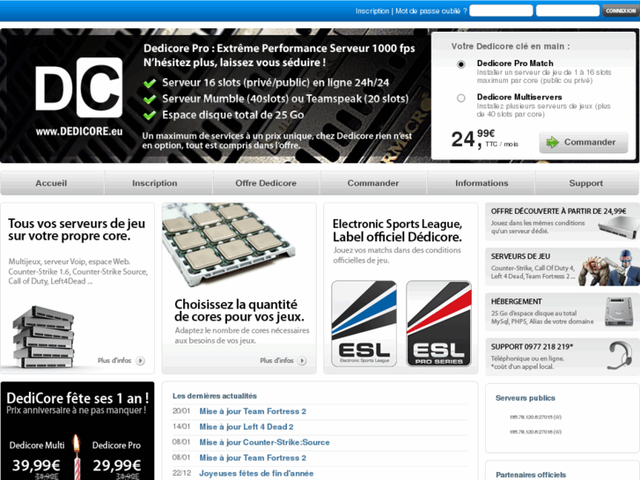Select the Dedicore Pro Match radio button
This screenshot has height=480, width=640.
coord(460,64)
